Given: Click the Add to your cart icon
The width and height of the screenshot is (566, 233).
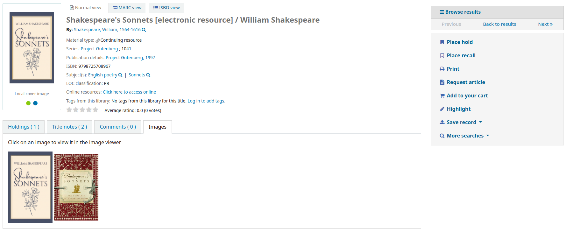Looking at the screenshot, I should pyautogui.click(x=442, y=96).
